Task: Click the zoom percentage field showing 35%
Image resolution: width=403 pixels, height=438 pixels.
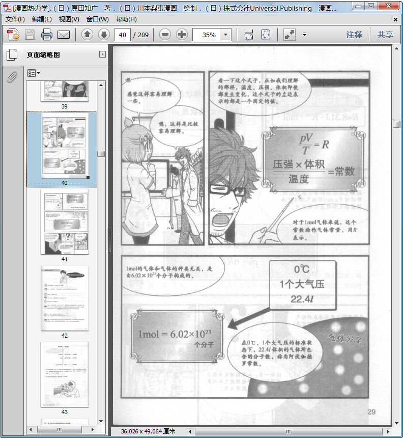Action: [x=207, y=35]
